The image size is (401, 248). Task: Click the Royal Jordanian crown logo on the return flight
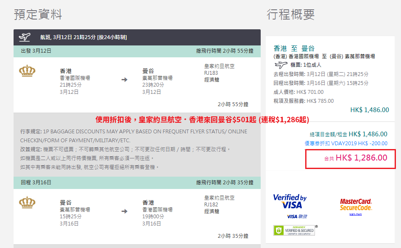pyautogui.click(x=27, y=203)
